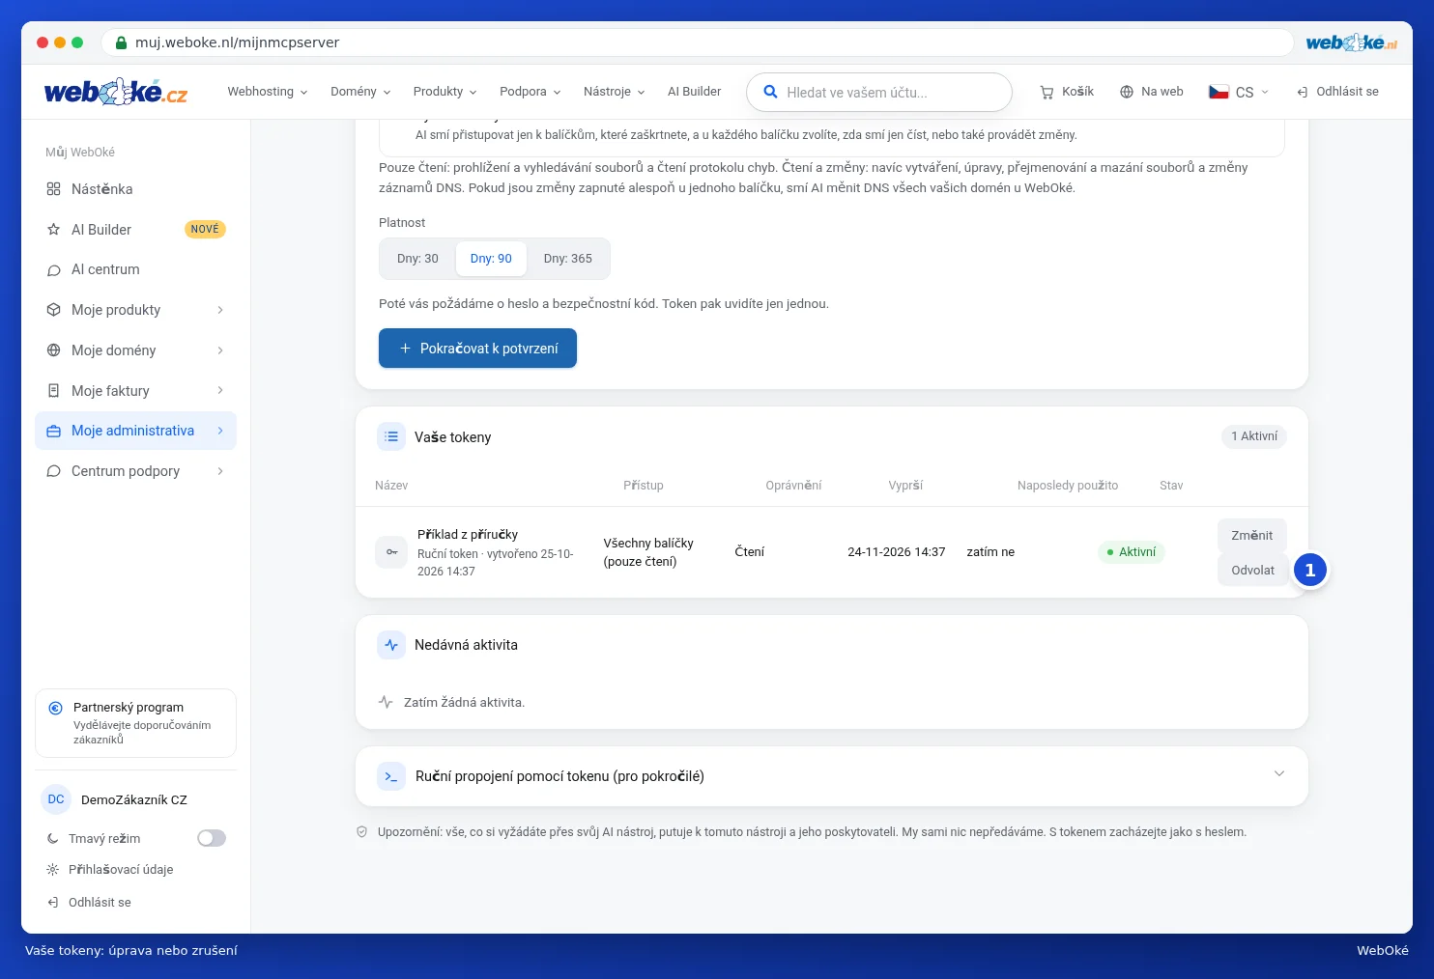Click Pokračovat k potvrzení button
This screenshot has width=1434, height=979.
click(477, 349)
